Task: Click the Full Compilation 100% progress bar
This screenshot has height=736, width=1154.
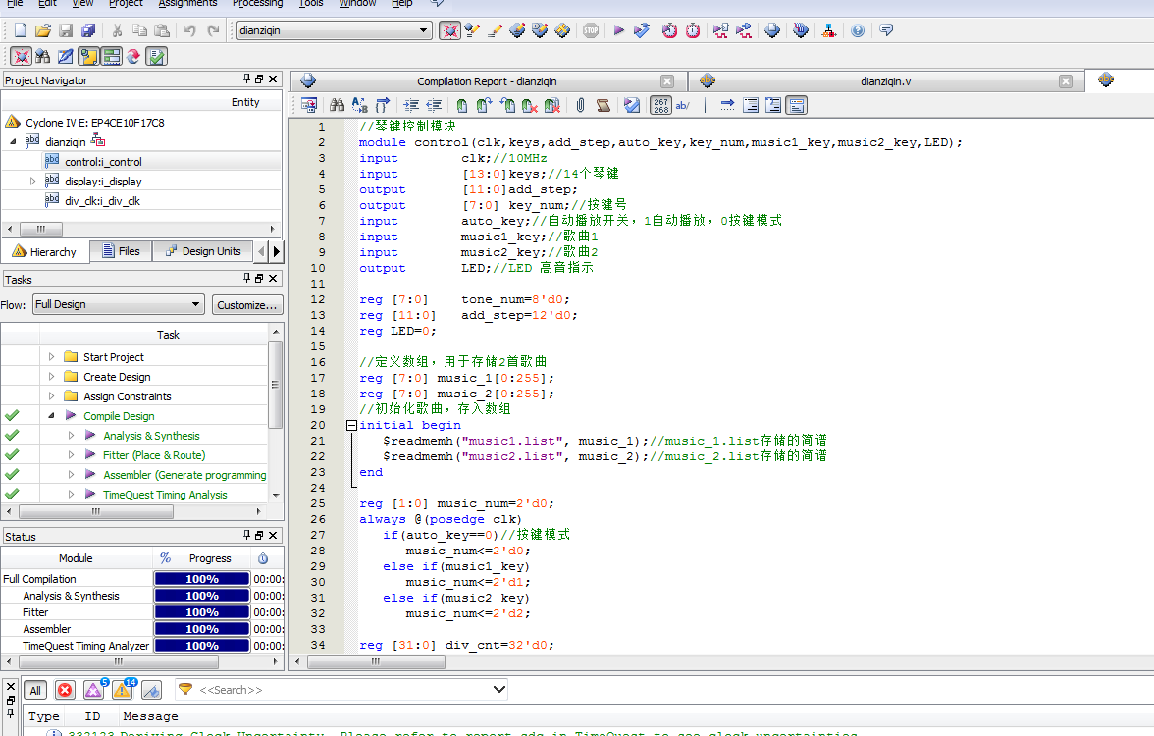Action: coord(201,579)
